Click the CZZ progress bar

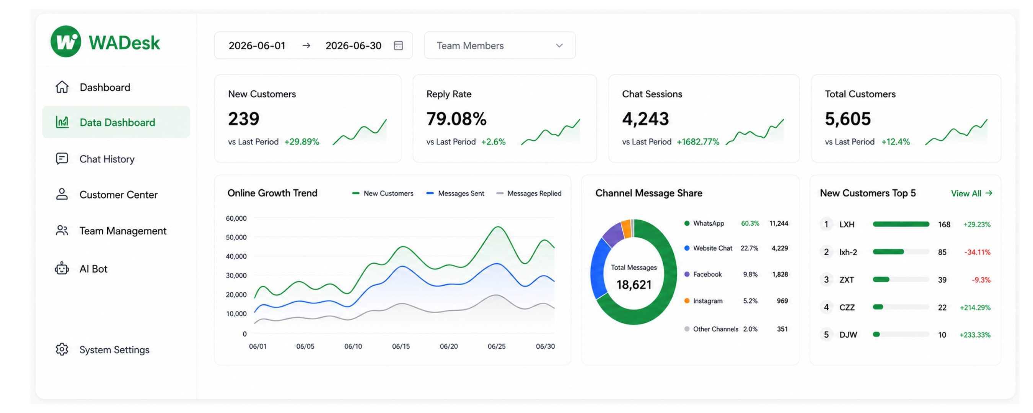click(x=901, y=307)
